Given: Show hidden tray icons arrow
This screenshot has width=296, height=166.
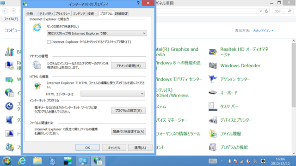Looking at the screenshot, I should click(222, 161).
